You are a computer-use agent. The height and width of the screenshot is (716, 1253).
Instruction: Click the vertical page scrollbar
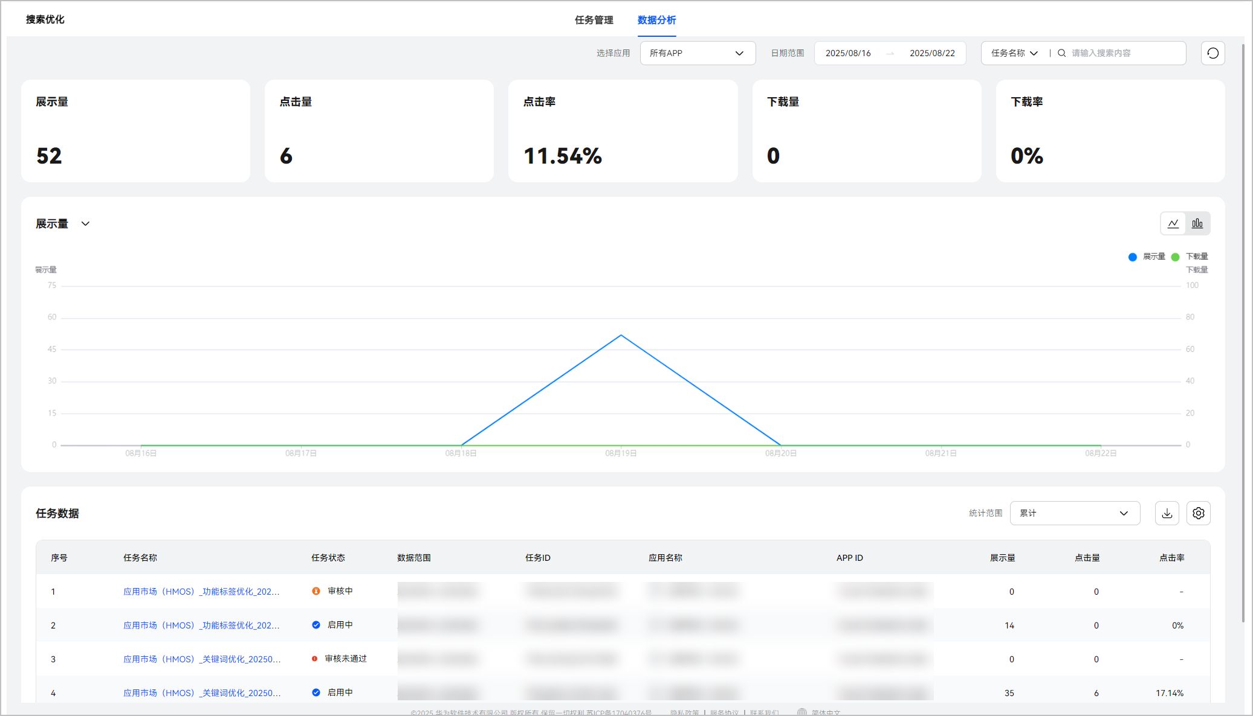(1243, 332)
